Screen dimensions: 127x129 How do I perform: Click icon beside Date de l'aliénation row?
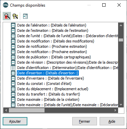[x=13, y=25]
